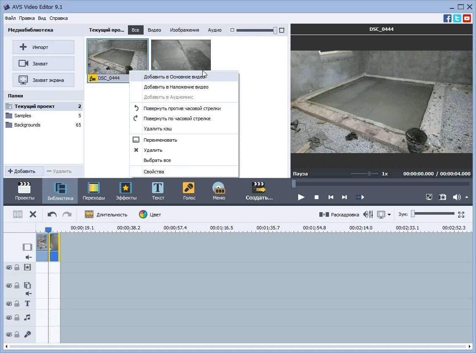
Task: Choose Добавить в Наложение видео
Action: pyautogui.click(x=184, y=87)
